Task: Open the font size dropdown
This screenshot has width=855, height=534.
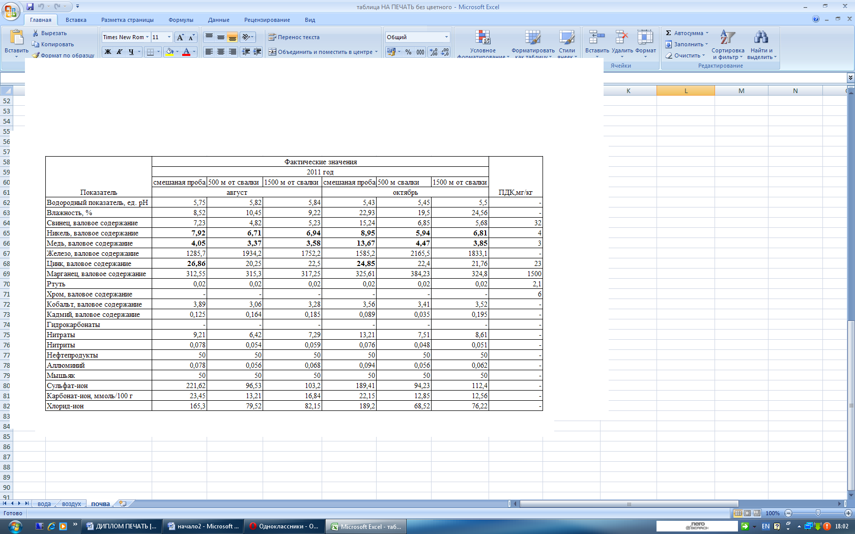Action: pyautogui.click(x=169, y=37)
